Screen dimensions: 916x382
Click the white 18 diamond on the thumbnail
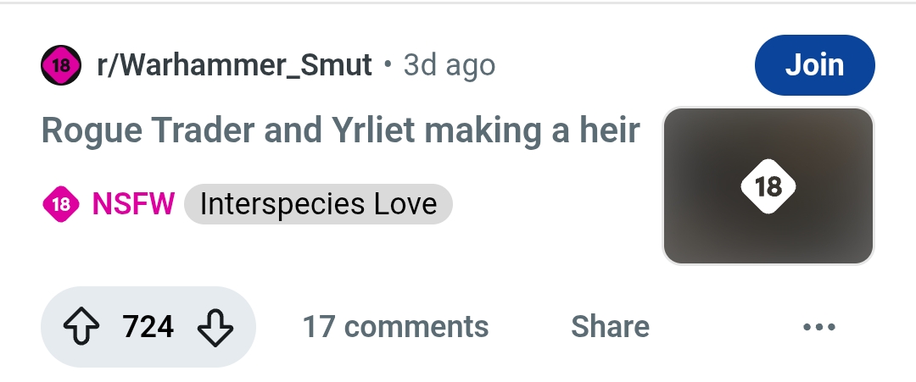pos(768,186)
